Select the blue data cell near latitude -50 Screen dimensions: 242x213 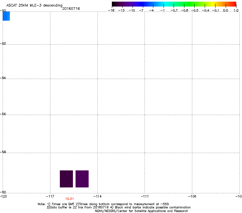point(6,16)
